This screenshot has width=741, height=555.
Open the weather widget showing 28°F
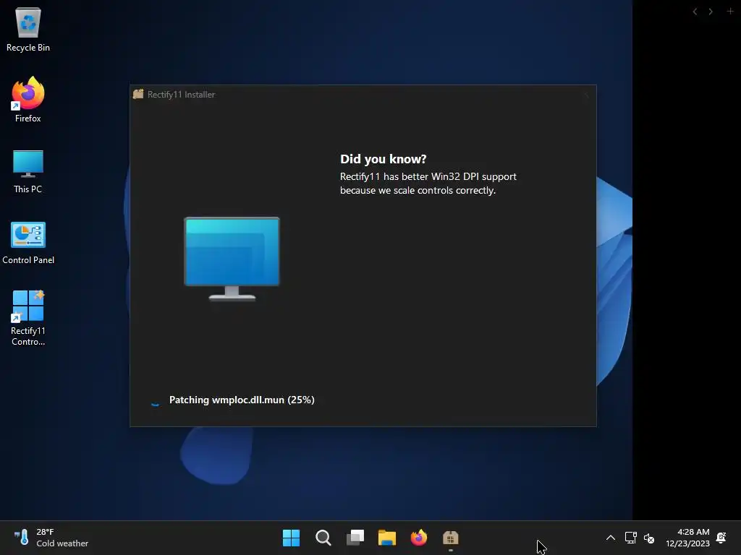(51, 538)
